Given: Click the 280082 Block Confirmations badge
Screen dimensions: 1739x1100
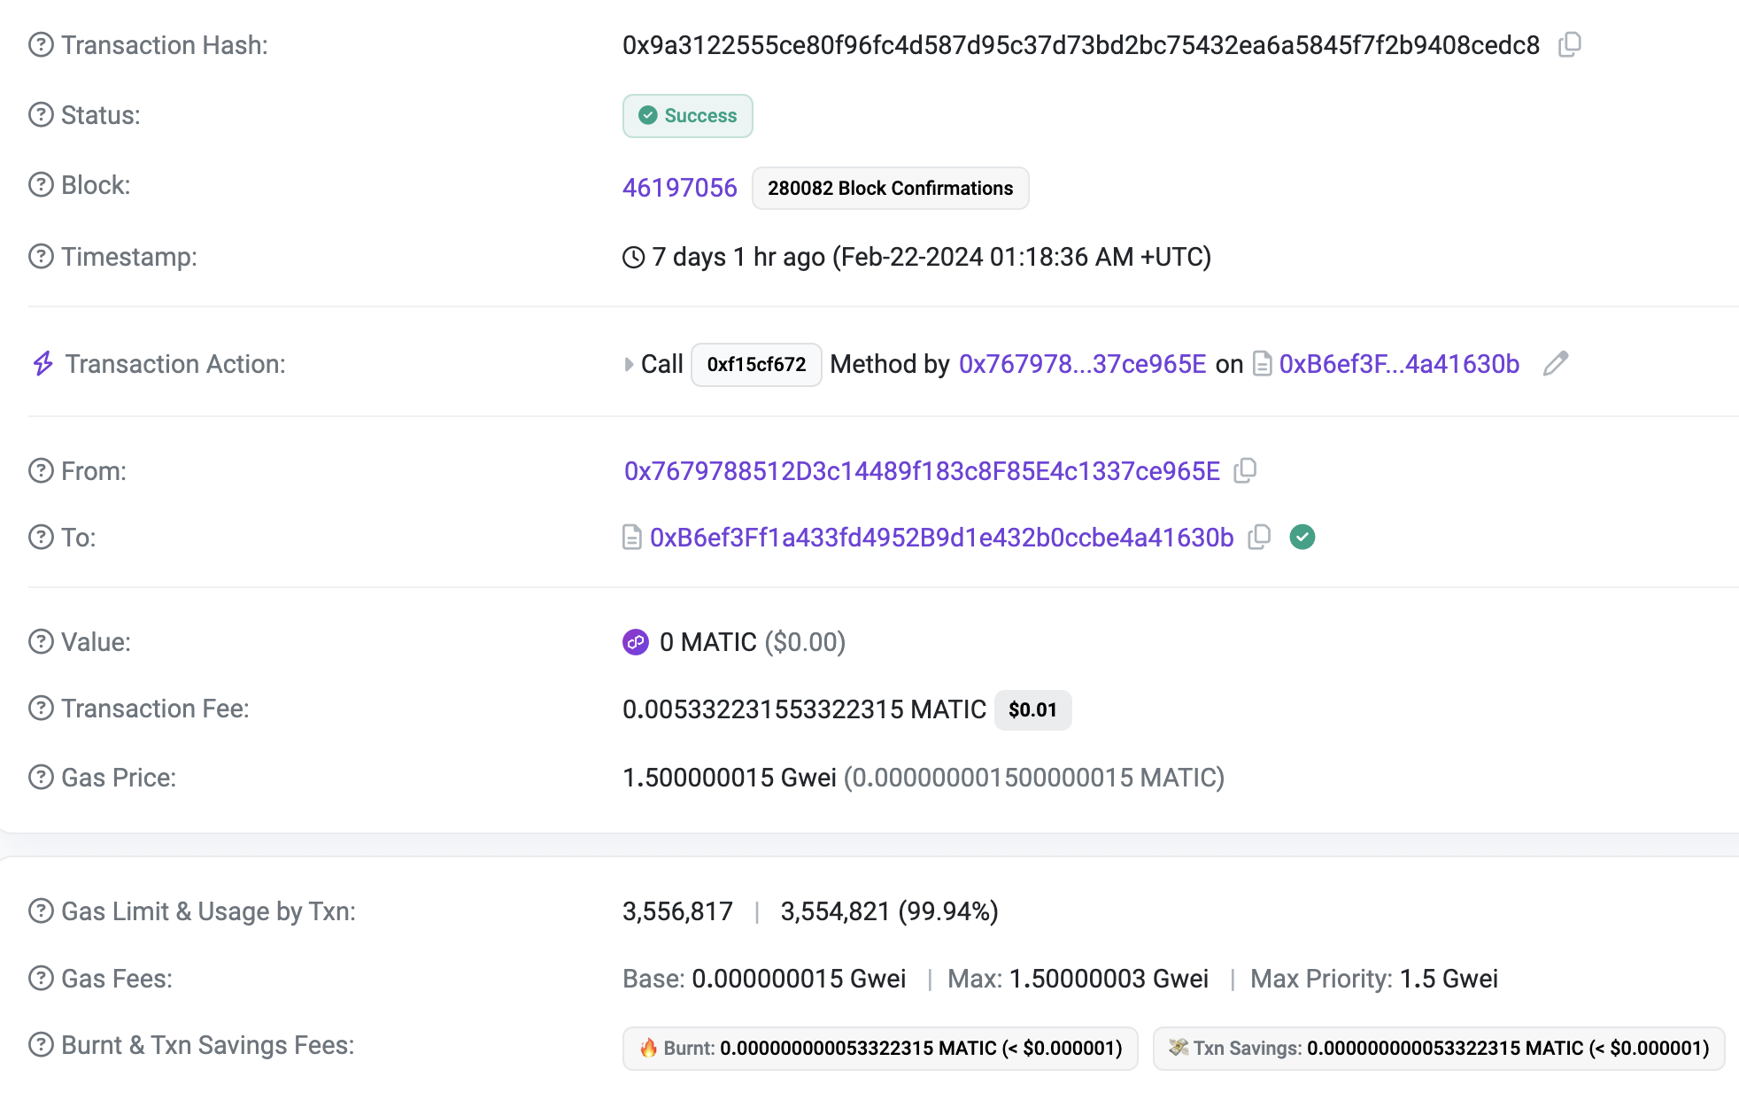Looking at the screenshot, I should [890, 188].
